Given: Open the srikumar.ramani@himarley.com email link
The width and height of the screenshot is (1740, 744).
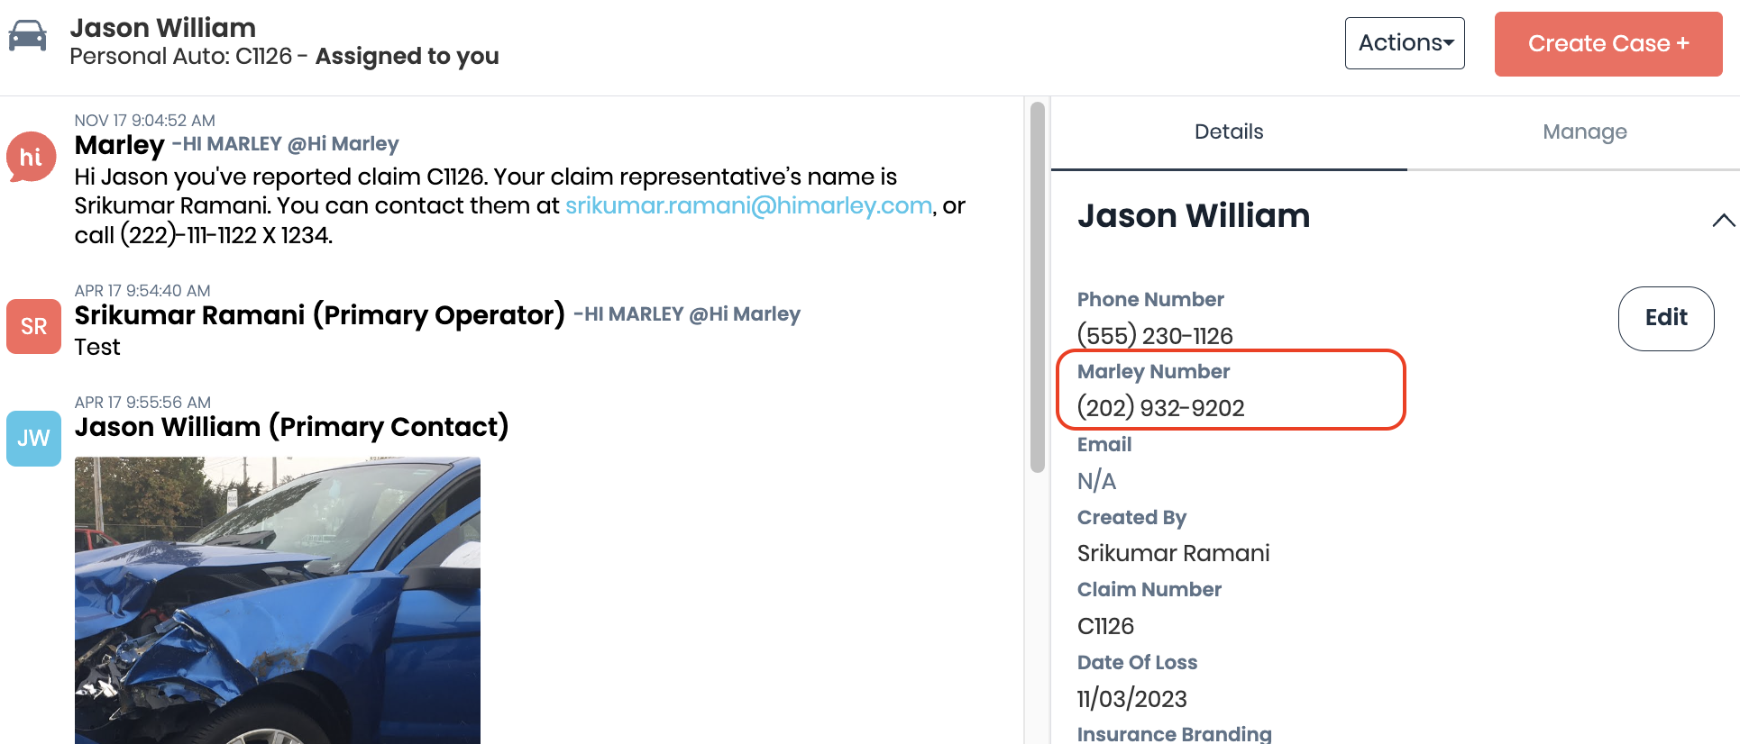Looking at the screenshot, I should pos(748,206).
